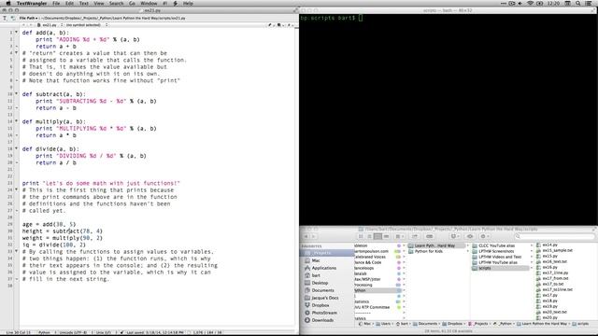Collapse the divide function fold at line 18

click(17, 148)
